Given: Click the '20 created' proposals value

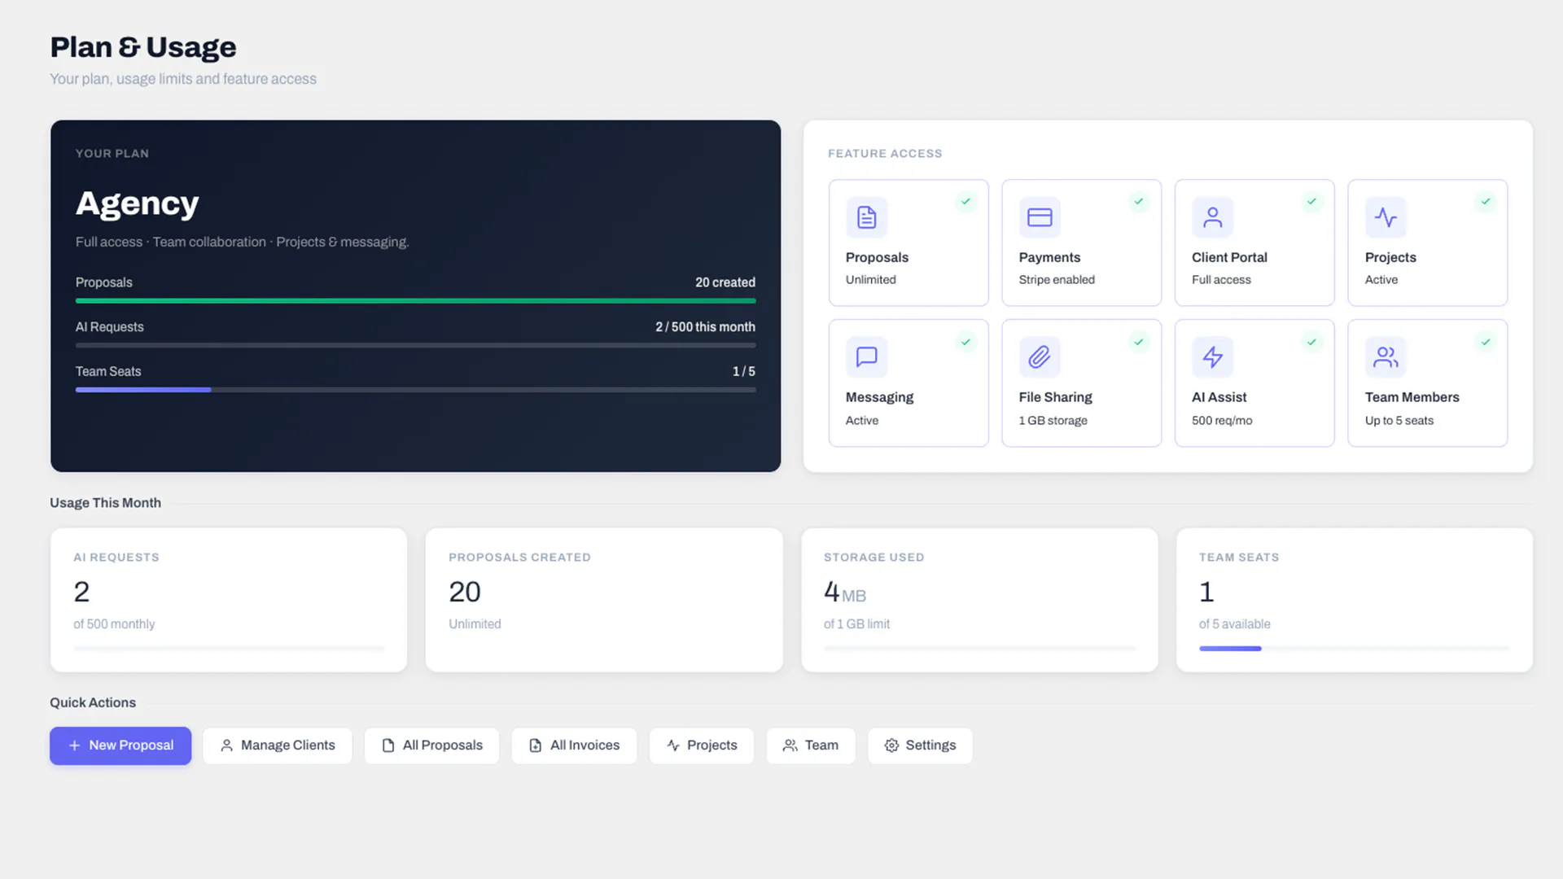Looking at the screenshot, I should [725, 282].
